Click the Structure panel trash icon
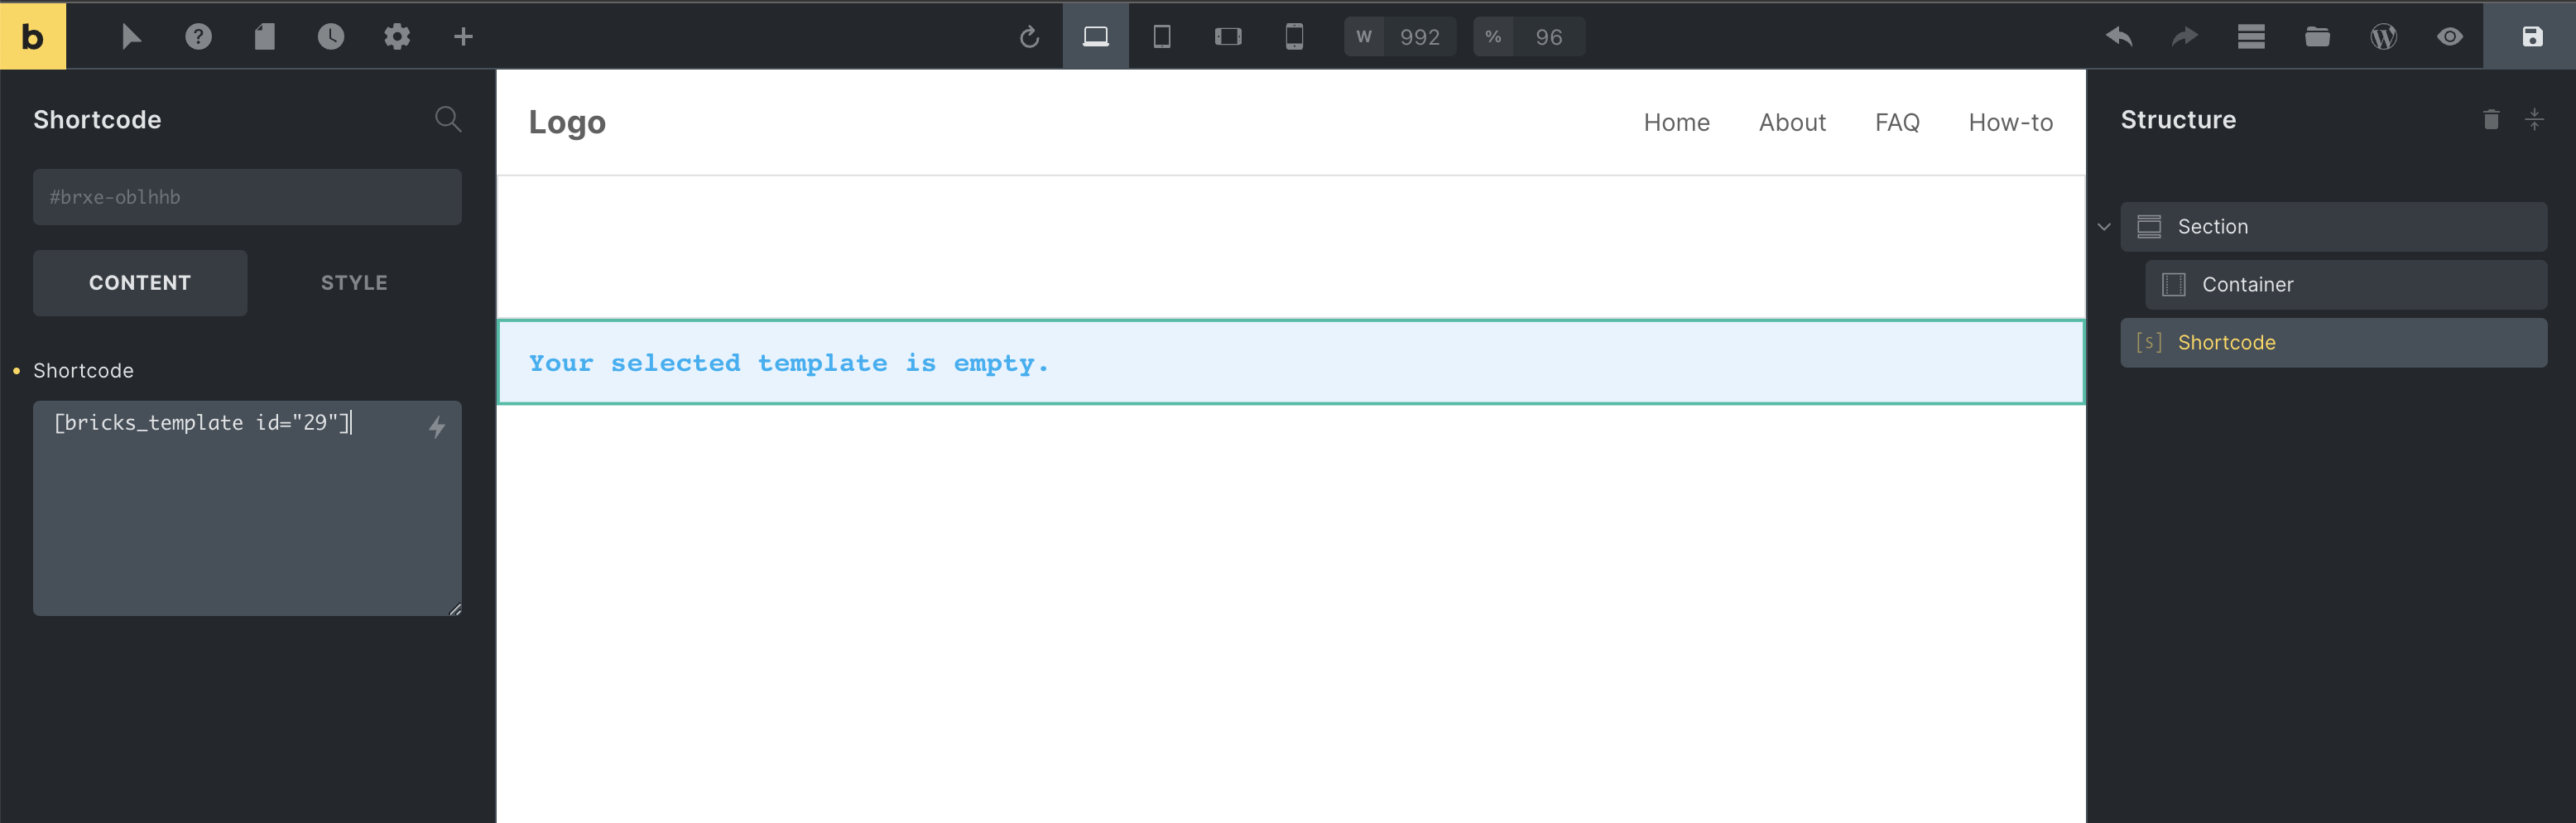The image size is (2576, 823). coord(2491,119)
